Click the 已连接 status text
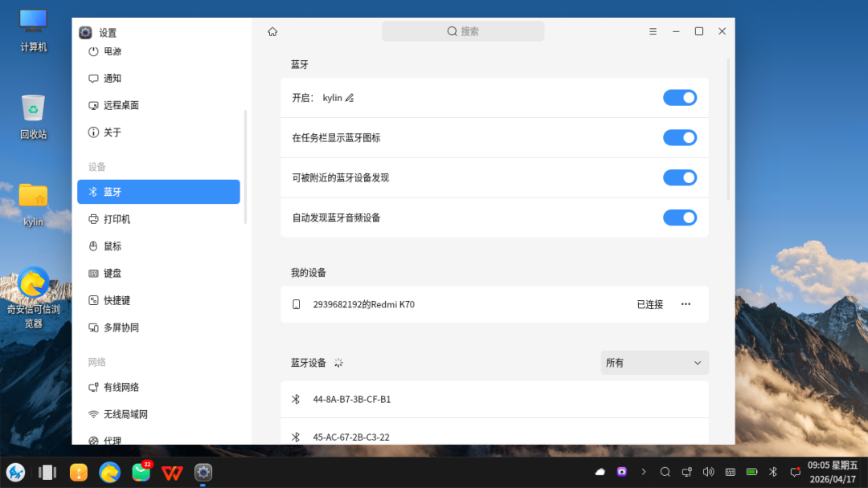The height and width of the screenshot is (488, 868). point(650,304)
